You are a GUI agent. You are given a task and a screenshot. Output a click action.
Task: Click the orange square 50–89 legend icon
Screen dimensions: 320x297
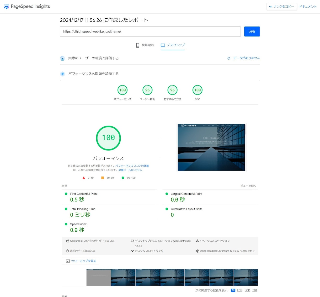[x=103, y=178]
